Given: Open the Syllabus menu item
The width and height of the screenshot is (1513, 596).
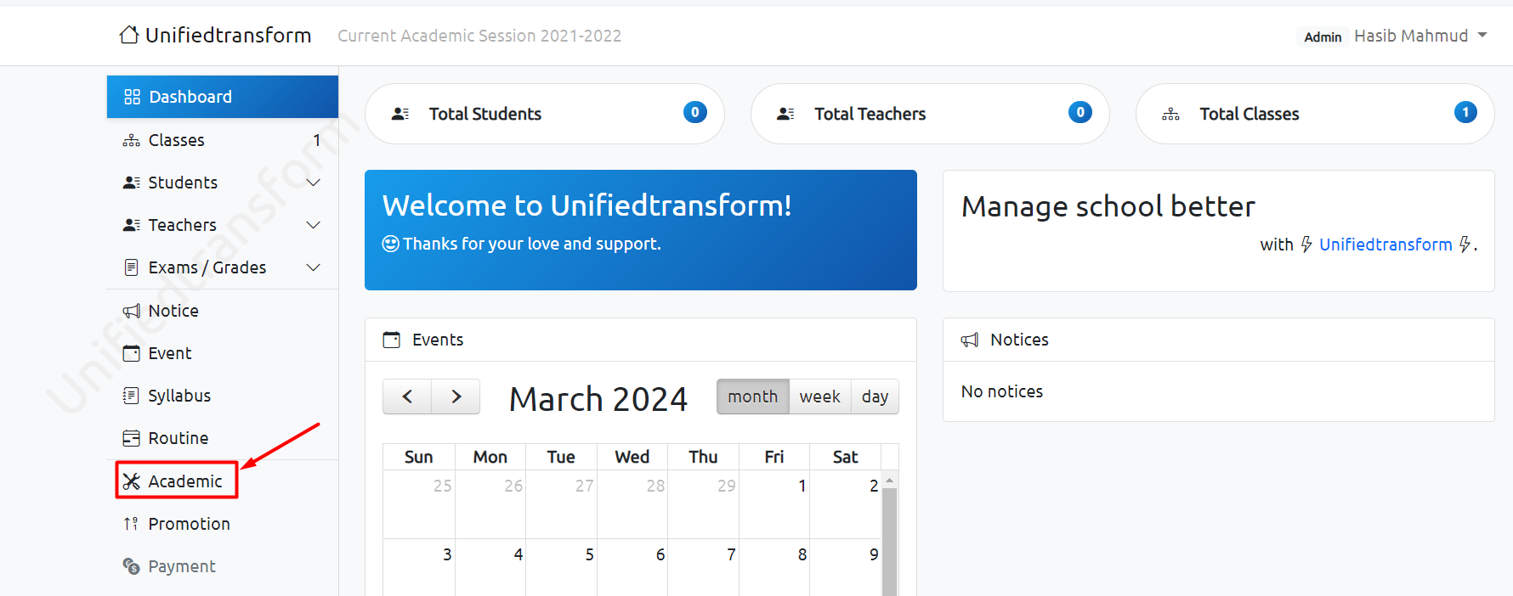Looking at the screenshot, I should 223,396.
